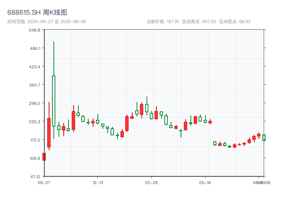293x220 pixels.
Task: Select the 12-13 date on the x-axis
Action: click(x=98, y=183)
